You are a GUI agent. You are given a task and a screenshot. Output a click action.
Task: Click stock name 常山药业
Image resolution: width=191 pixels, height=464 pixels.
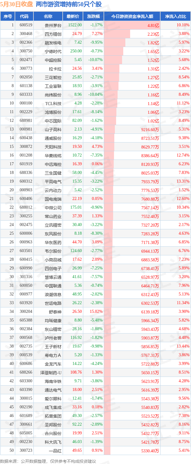53,216
